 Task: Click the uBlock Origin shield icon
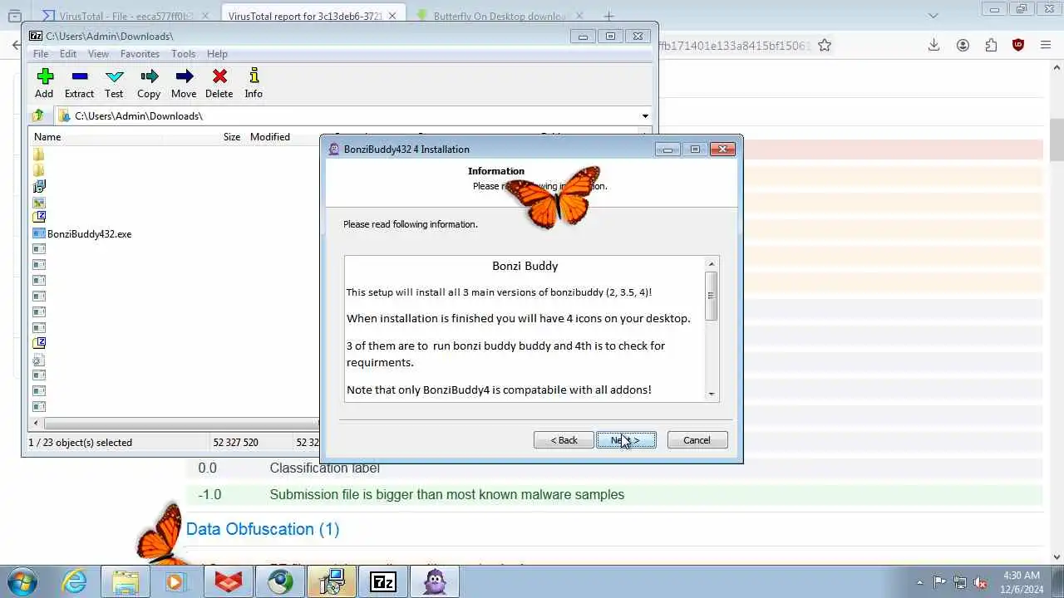(x=1018, y=46)
